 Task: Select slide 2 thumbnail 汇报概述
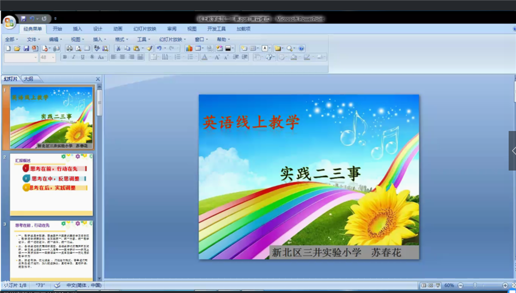click(51, 184)
